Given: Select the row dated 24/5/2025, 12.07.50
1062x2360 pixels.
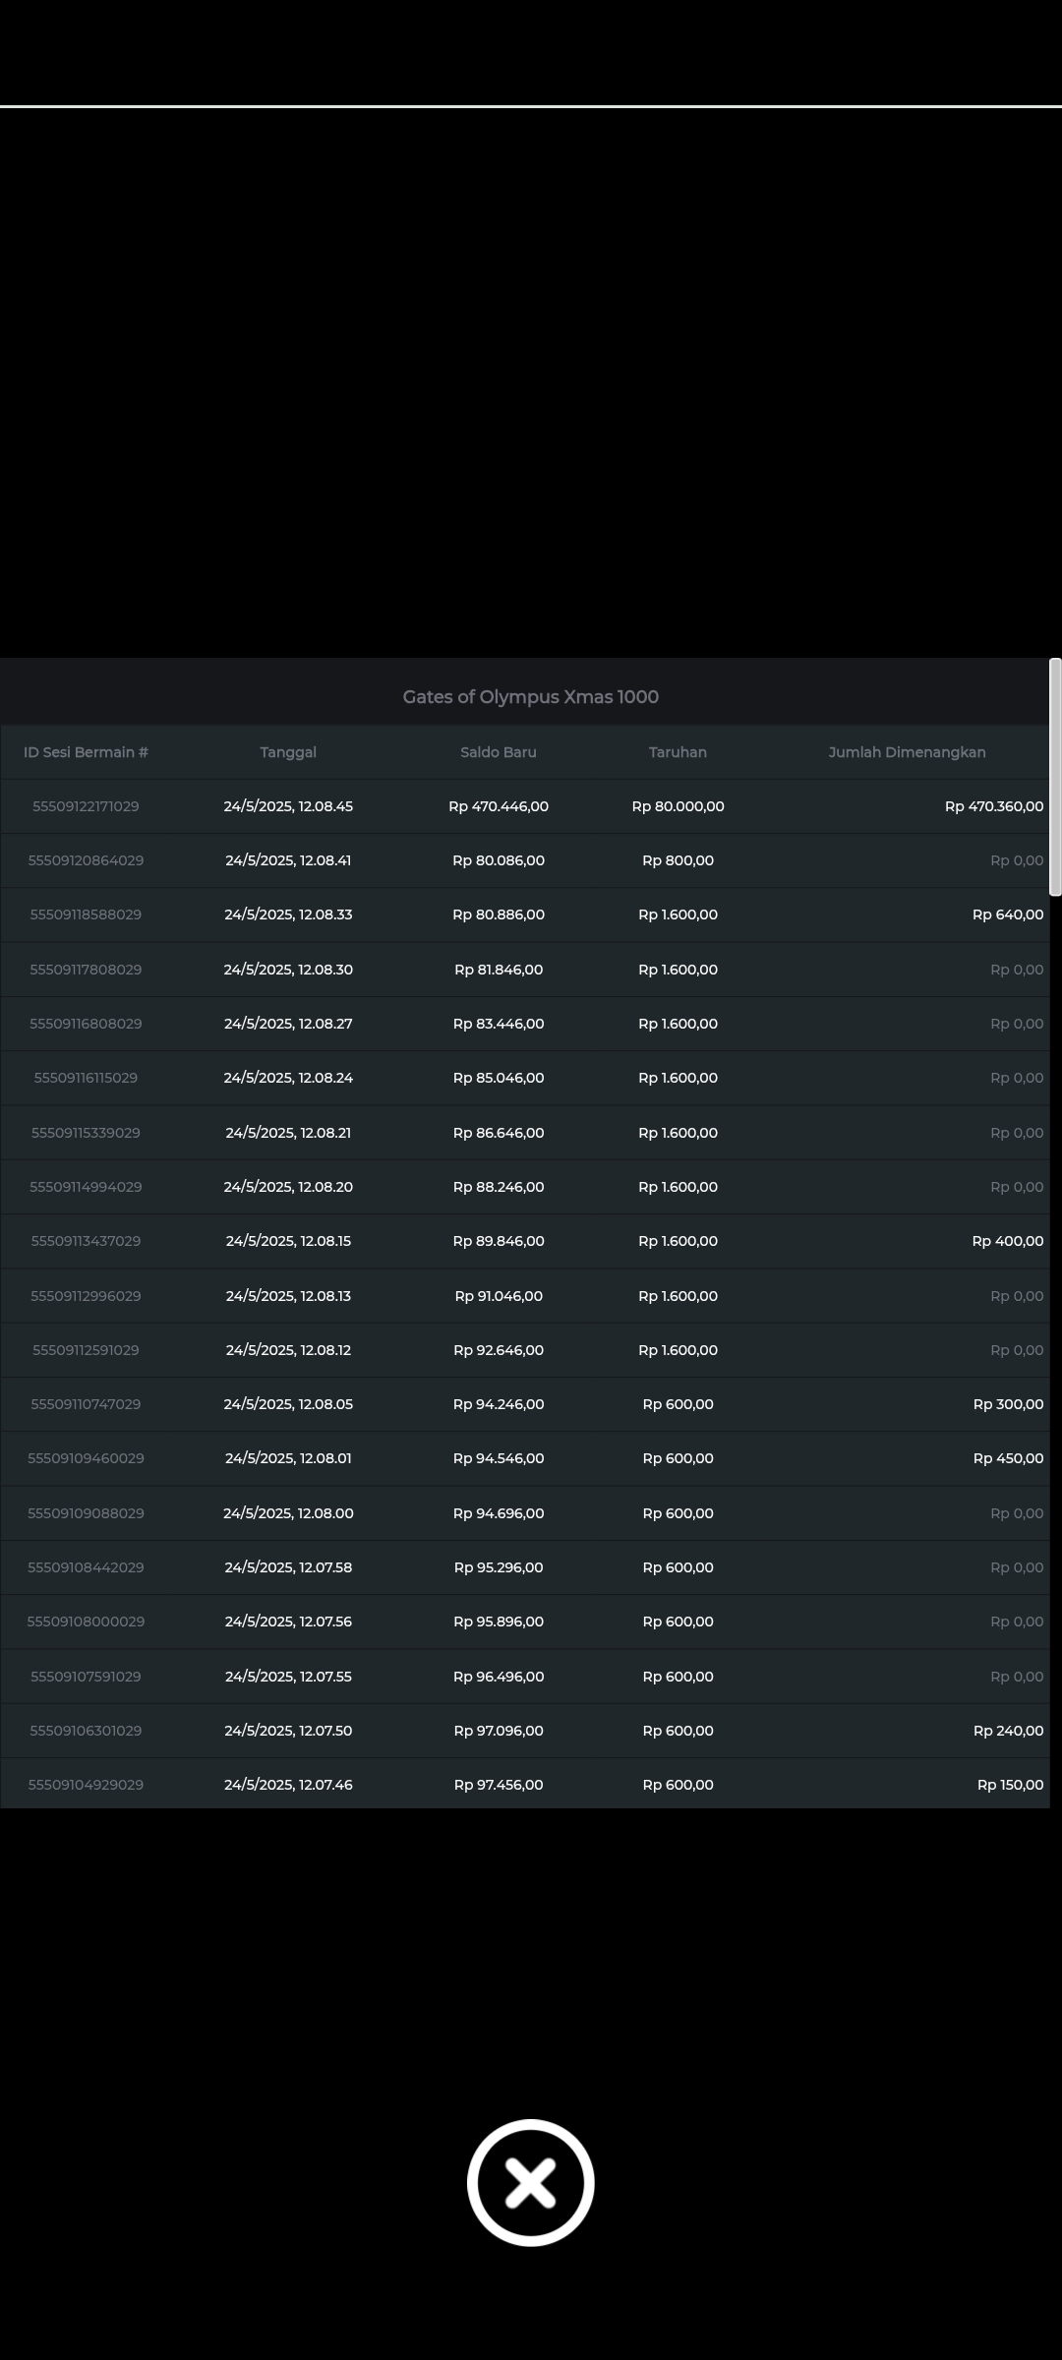Looking at the screenshot, I should point(525,1731).
